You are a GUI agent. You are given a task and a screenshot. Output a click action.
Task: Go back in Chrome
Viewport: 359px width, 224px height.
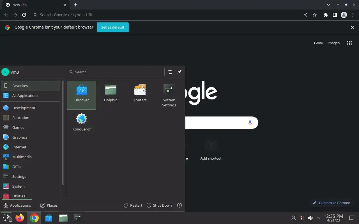coord(6,15)
